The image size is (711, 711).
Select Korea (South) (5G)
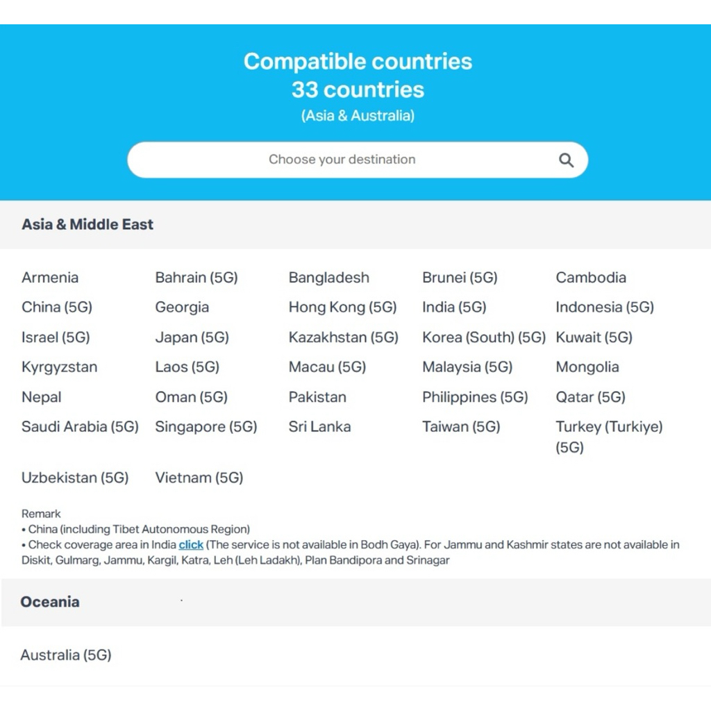pyautogui.click(x=484, y=337)
